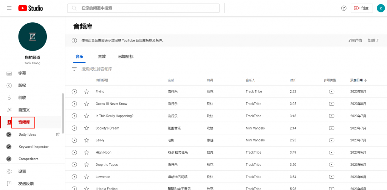This screenshot has width=387, height=190.
Task: Star the track Drop the Tapes
Action: 87,165
